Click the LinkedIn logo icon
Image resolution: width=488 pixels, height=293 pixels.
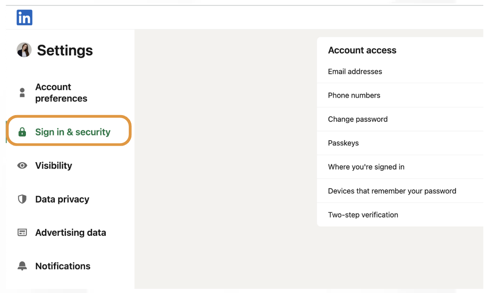[x=24, y=17]
